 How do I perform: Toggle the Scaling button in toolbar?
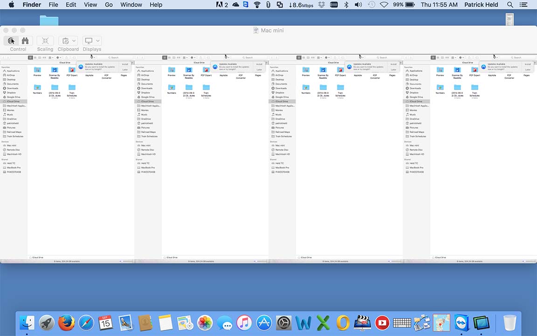coord(45,41)
